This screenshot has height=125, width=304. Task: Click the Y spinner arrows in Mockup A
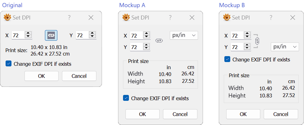(147, 47)
